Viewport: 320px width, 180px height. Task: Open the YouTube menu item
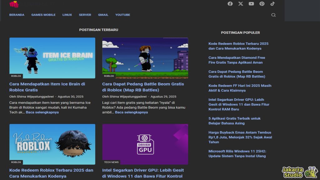pyautogui.click(x=122, y=15)
